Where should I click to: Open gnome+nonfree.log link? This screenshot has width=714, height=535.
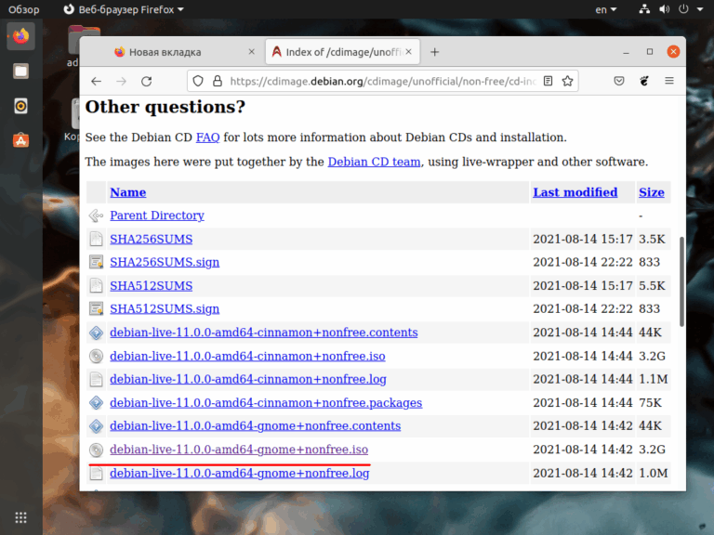point(240,474)
